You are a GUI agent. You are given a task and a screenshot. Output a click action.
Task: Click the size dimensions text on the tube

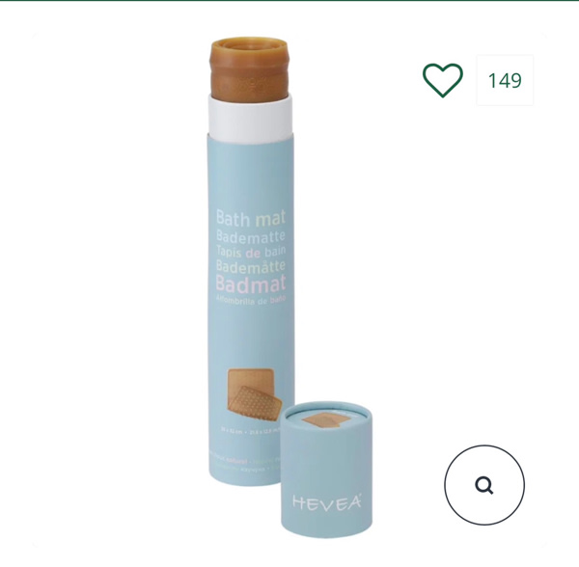click(250, 430)
